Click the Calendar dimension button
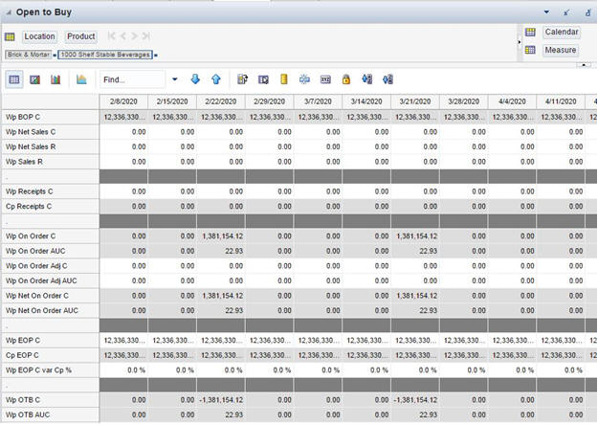 (x=562, y=32)
